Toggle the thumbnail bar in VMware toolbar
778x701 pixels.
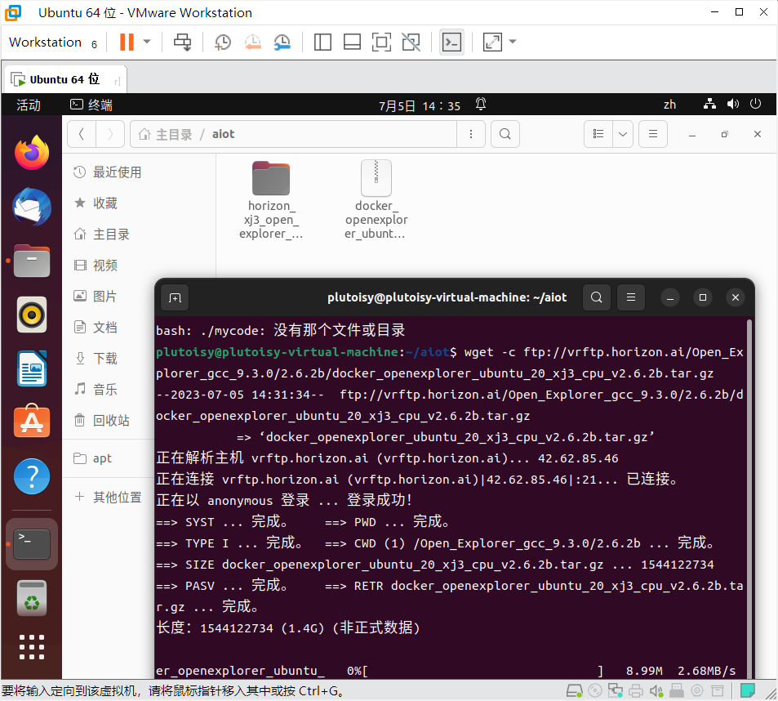(353, 42)
